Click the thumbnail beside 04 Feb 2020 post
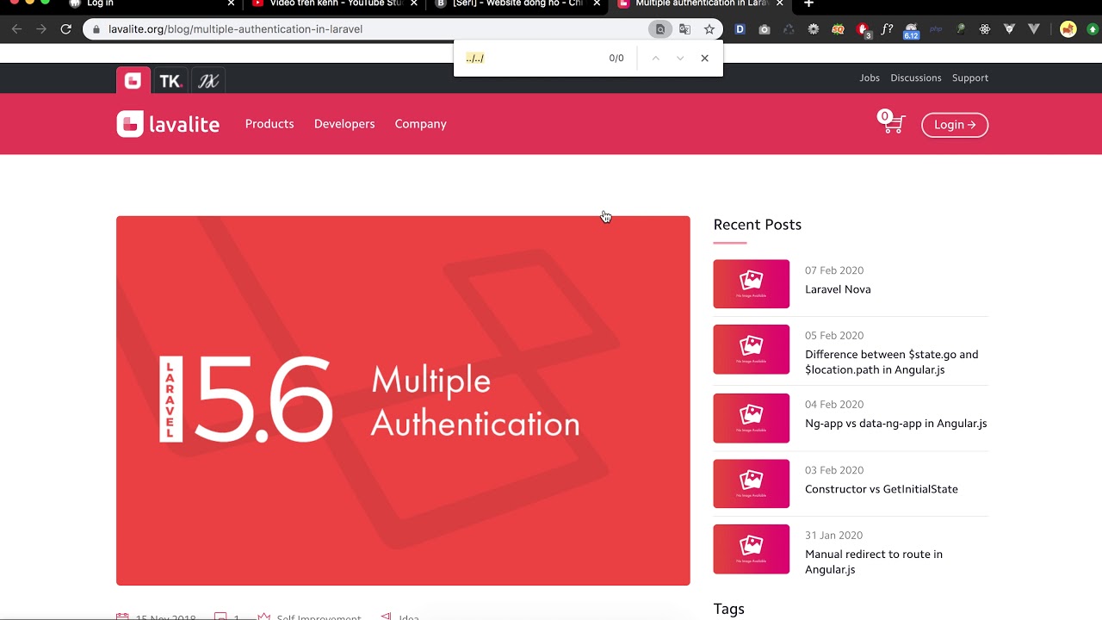Image resolution: width=1102 pixels, height=620 pixels. coord(751,418)
